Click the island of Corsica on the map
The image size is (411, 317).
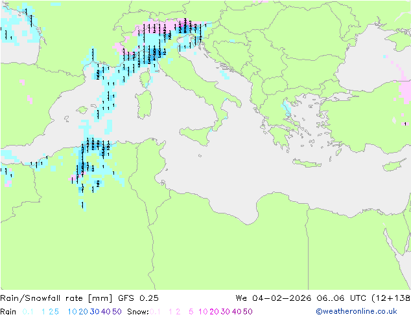point(146,78)
